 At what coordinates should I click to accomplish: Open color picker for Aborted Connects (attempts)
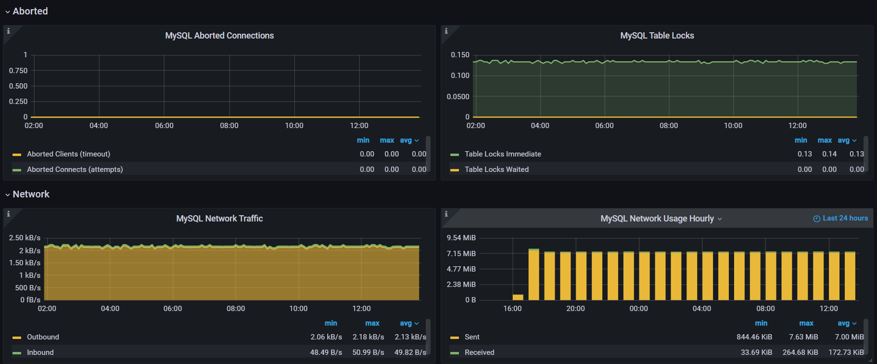pyautogui.click(x=17, y=170)
